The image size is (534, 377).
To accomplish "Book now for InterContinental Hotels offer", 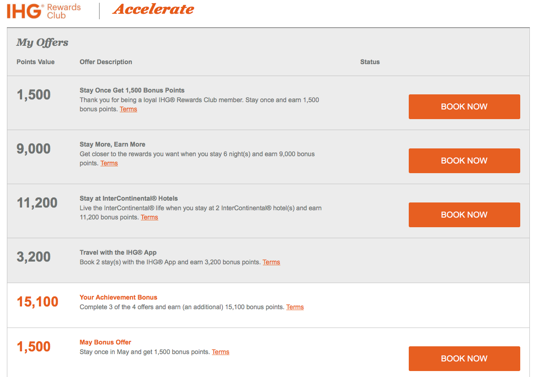I will (464, 215).
